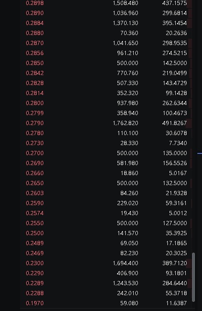This screenshot has height=311, width=202.
Task: Select amount 1,041.650 at 0.2870
Action: point(125,43)
